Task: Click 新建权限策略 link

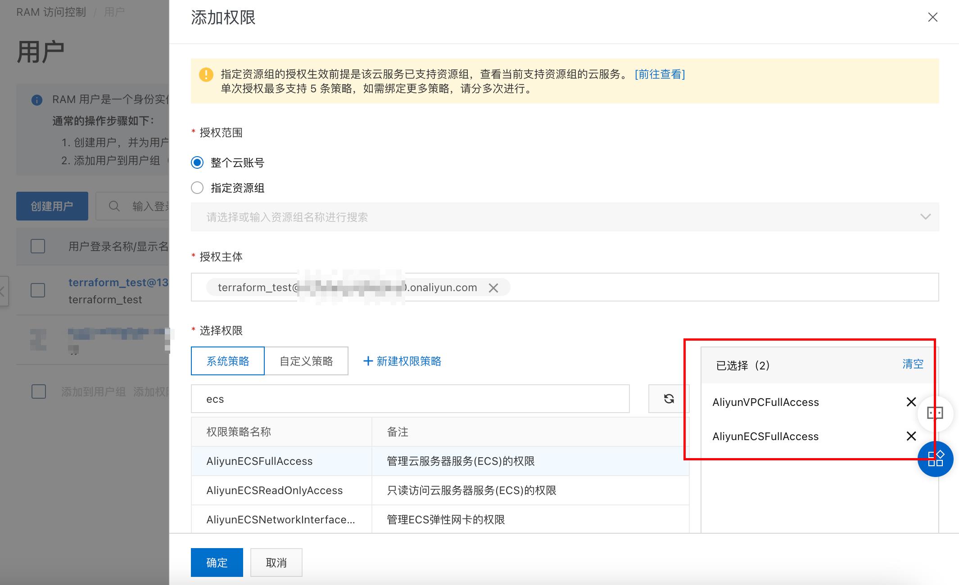Action: 409,361
